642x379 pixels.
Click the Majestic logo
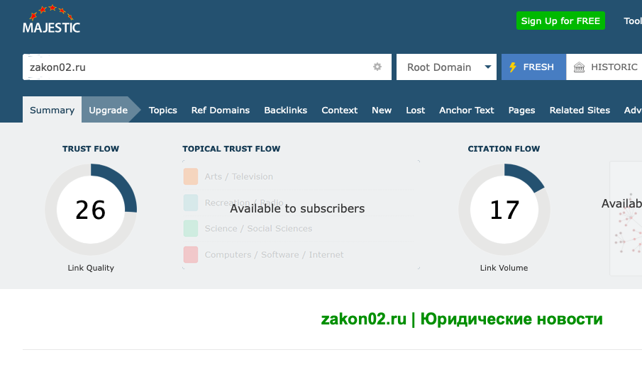pos(51,19)
